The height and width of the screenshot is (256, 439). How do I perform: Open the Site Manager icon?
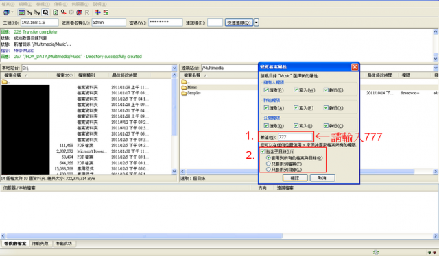click(6, 12)
